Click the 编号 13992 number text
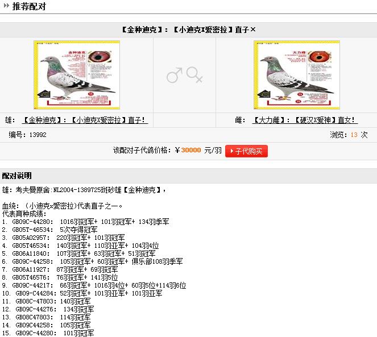Image resolution: width=377 pixels, height=337 pixels. [x=27, y=135]
